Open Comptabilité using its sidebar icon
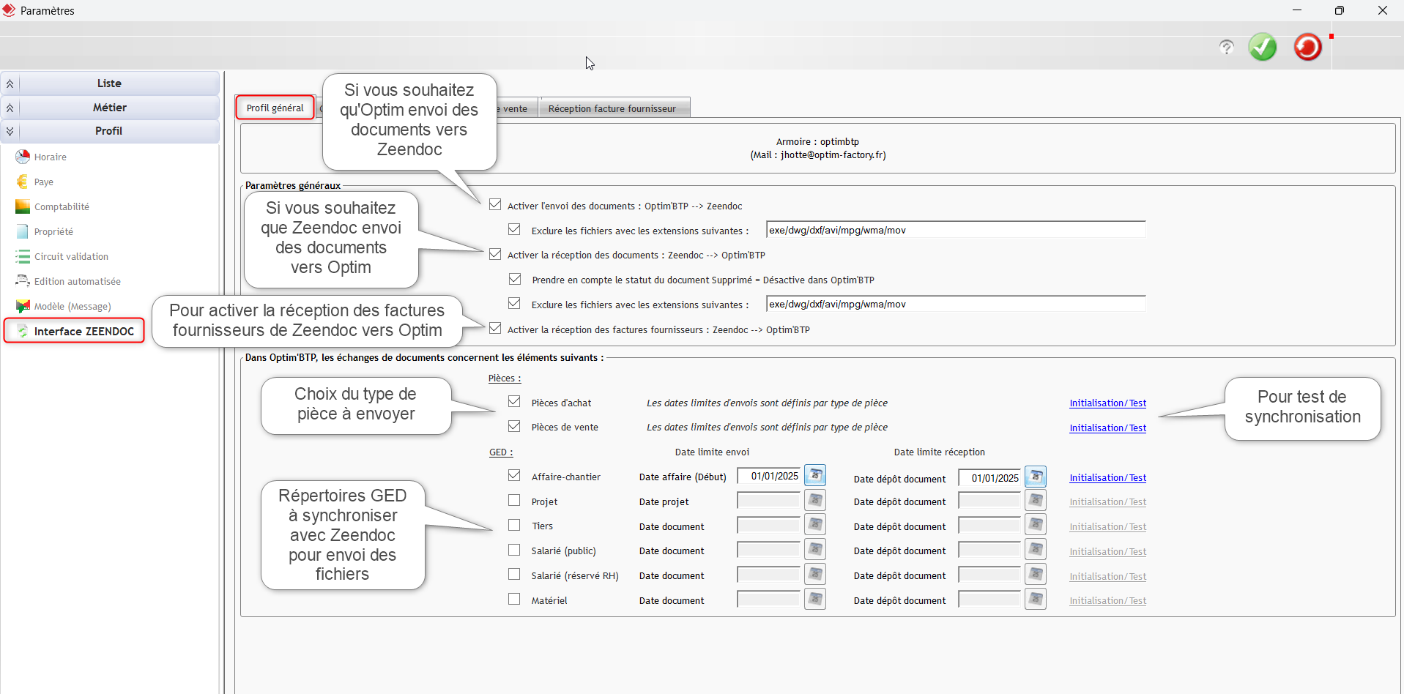The height and width of the screenshot is (694, 1404). pyautogui.click(x=23, y=206)
